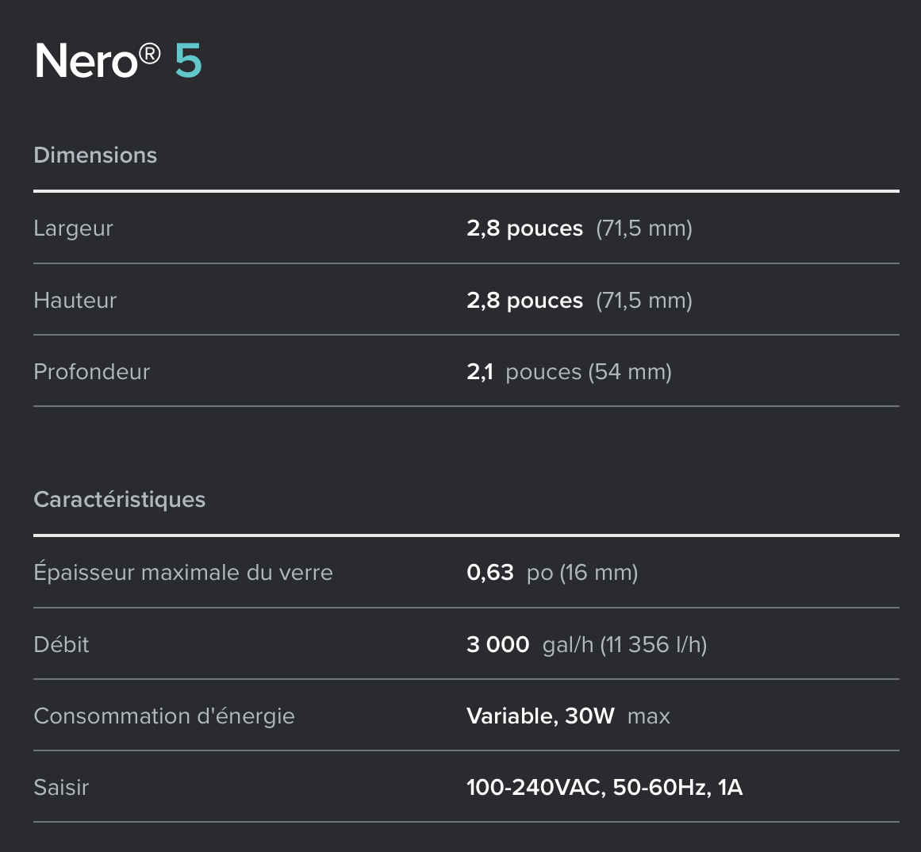
Task: Select the 100-240VAC, 50-60Hz, 1A value
Action: (x=604, y=787)
